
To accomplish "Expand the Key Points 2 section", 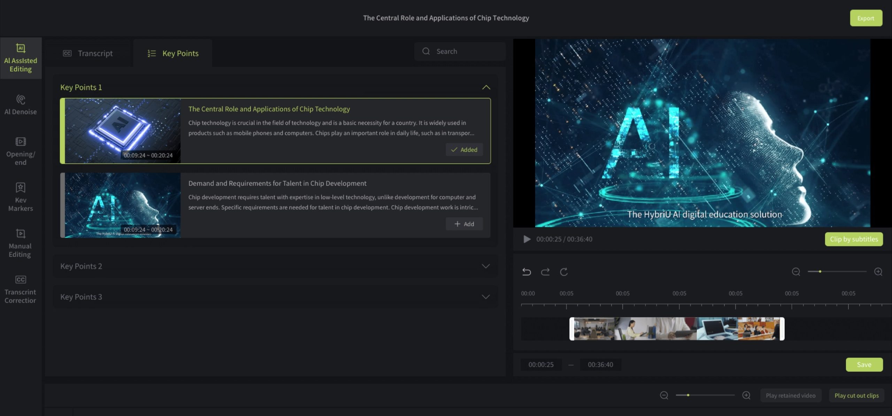I will [486, 266].
